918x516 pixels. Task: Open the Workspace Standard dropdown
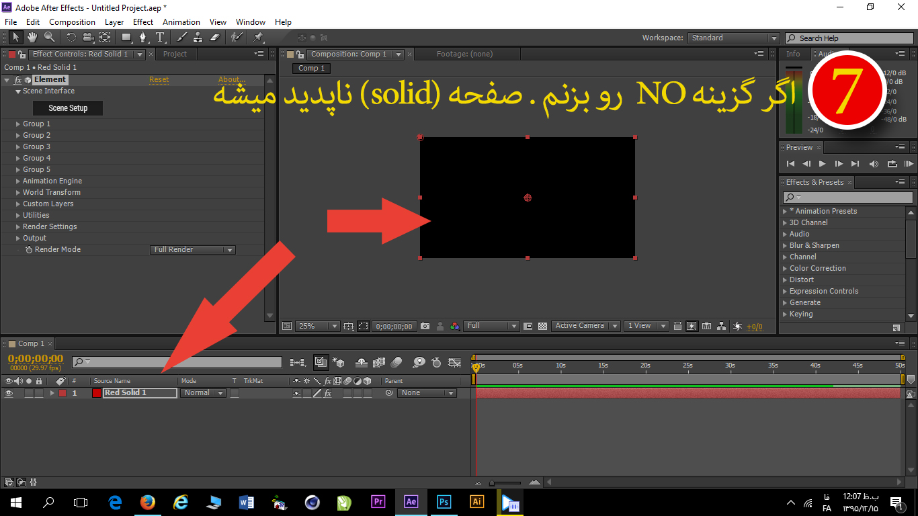coord(733,38)
